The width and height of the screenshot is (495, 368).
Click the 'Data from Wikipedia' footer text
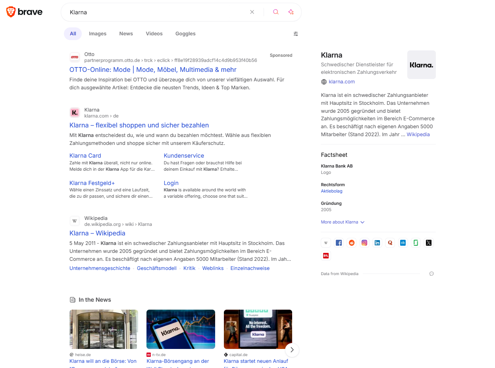click(x=340, y=274)
